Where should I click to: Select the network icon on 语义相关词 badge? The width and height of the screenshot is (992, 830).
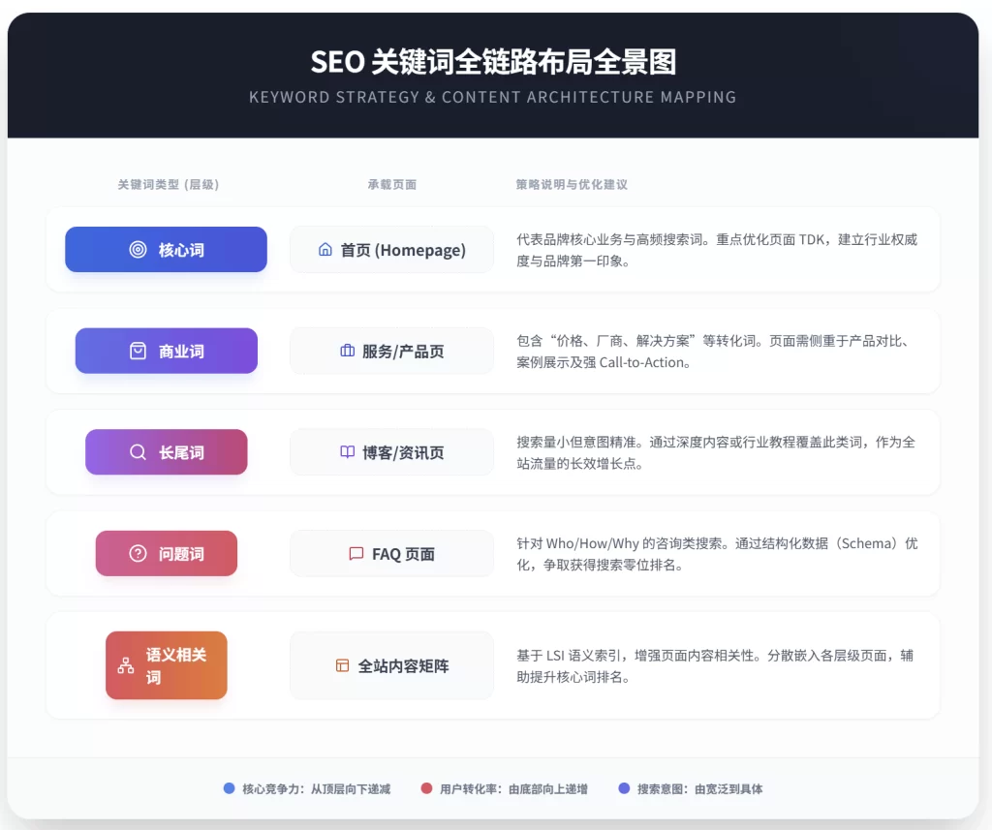[x=127, y=664]
